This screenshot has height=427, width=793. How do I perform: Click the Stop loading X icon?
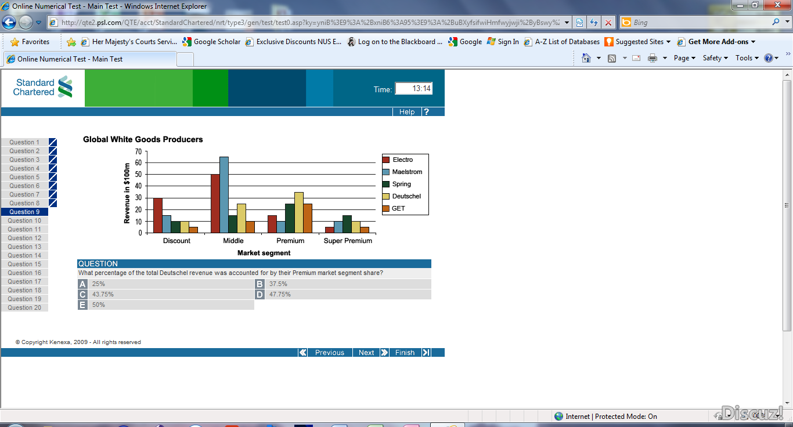click(x=608, y=23)
